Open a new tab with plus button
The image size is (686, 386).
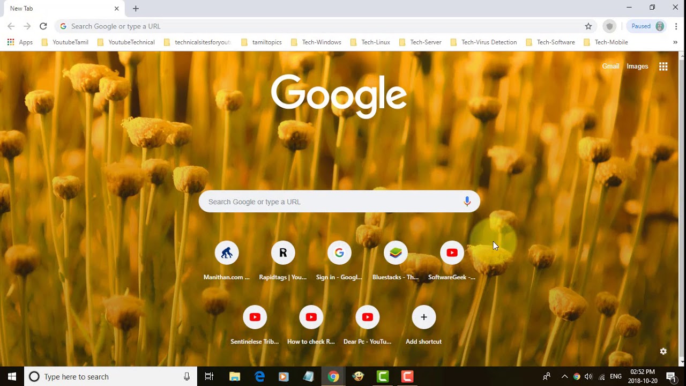click(x=136, y=9)
